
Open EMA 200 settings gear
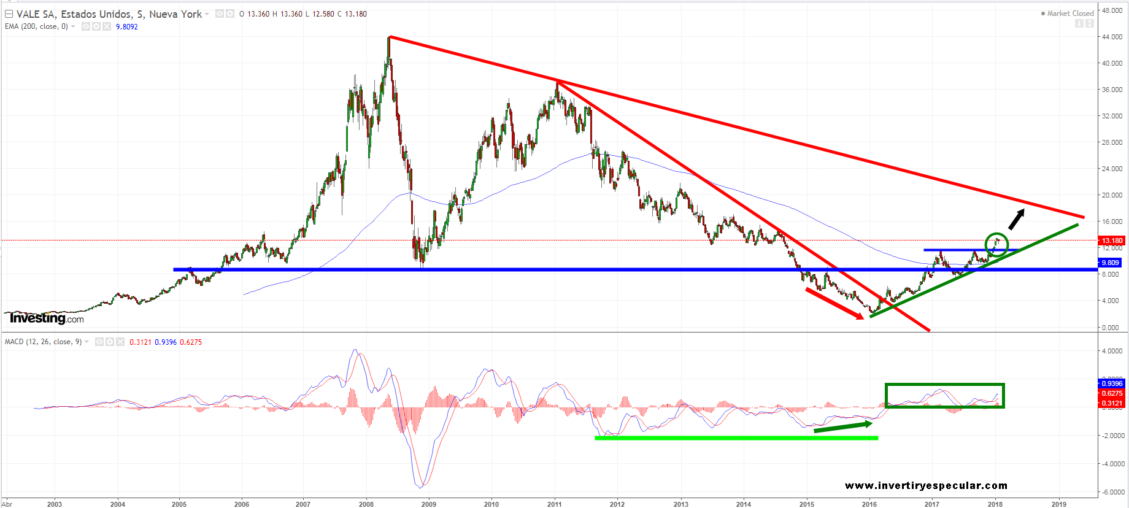pos(96,26)
